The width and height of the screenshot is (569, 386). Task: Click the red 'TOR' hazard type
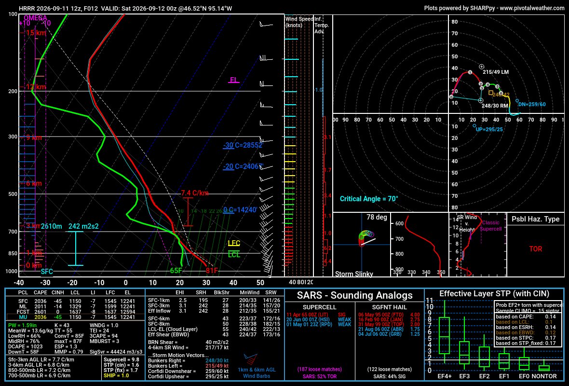tap(535, 249)
